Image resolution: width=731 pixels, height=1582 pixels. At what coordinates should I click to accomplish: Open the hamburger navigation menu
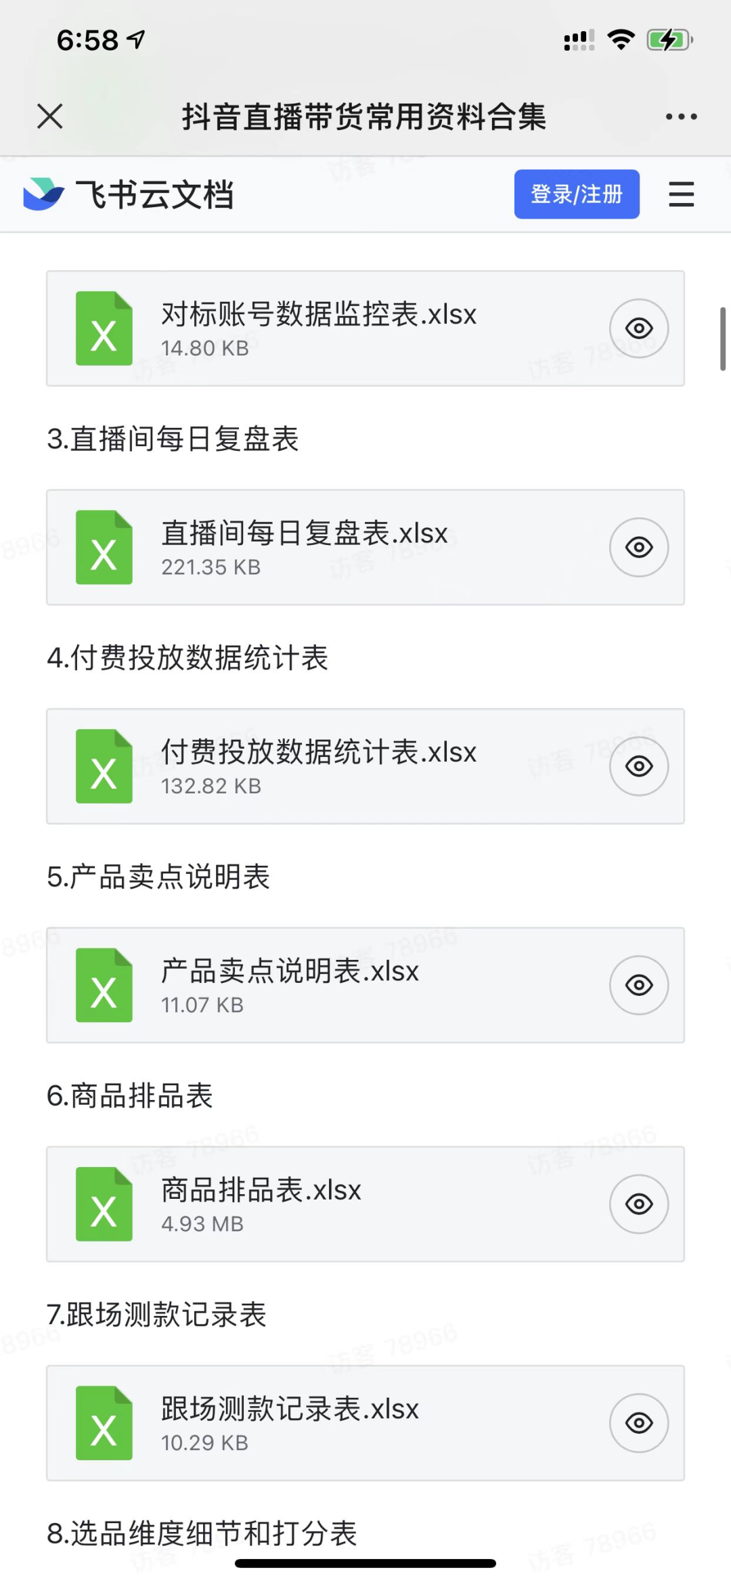pos(681,194)
